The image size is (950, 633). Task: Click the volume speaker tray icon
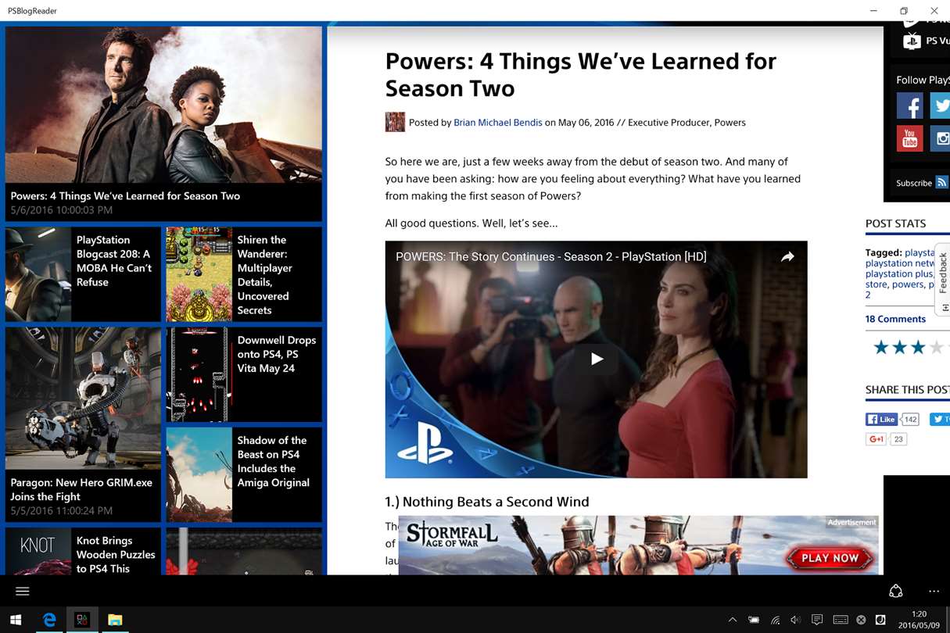click(x=795, y=620)
